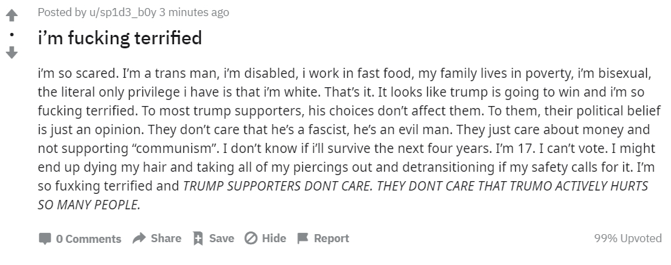Click the "3 minutes ago" timestamp
The width and height of the screenshot is (671, 265).
coord(194,12)
